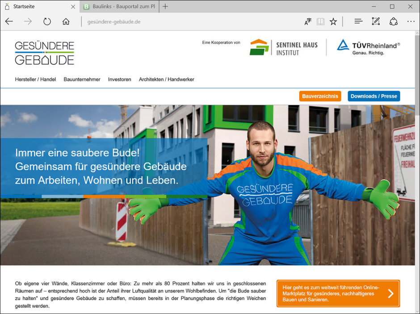420x314 pixels.
Task: Click the translate page icon
Action: pyautogui.click(x=308, y=21)
